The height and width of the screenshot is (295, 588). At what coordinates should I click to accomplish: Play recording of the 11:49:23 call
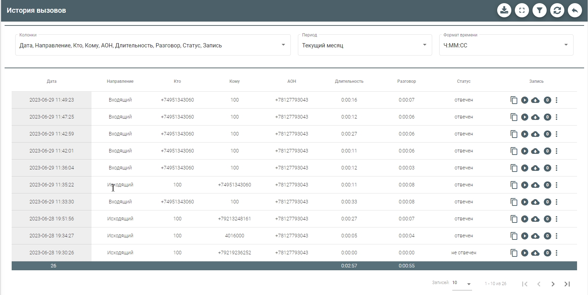(x=525, y=100)
